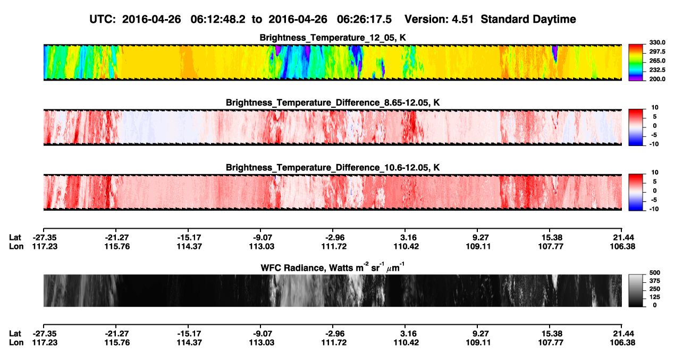Click the Brightness_Temperature_12_05 image strip
Screen dimensions: 691x354
tap(332, 62)
